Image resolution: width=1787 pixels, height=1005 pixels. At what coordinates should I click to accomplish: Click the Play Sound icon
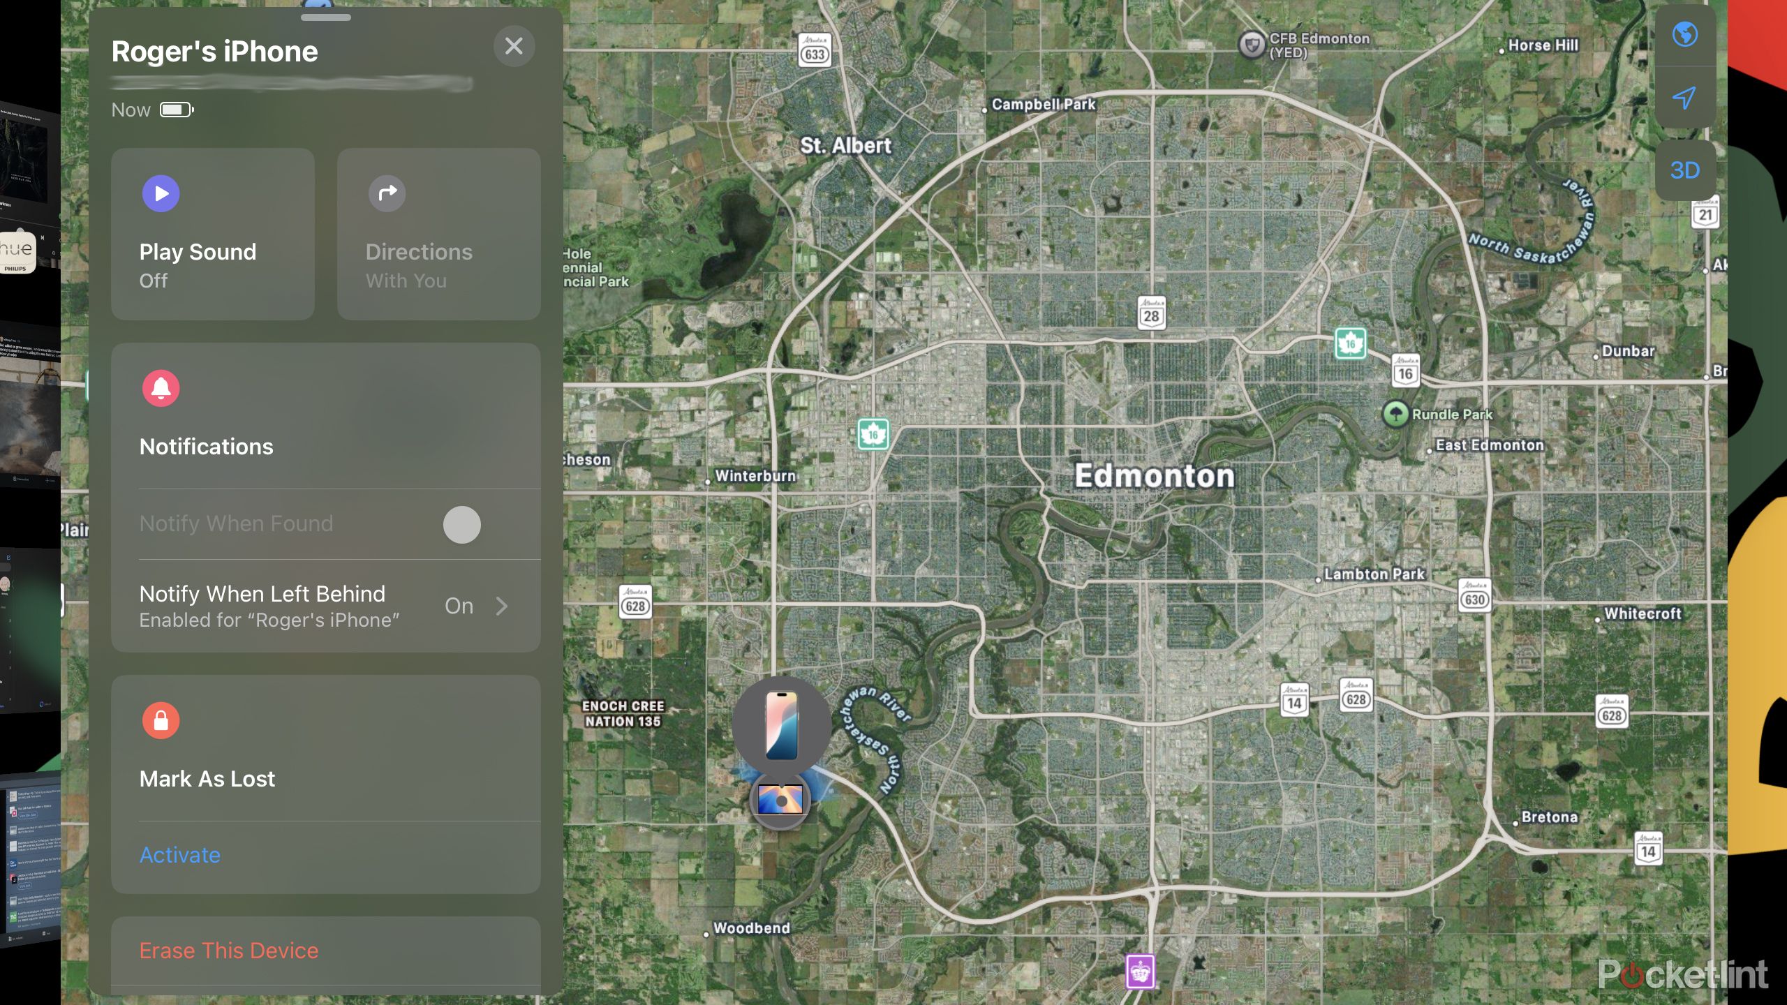click(x=160, y=193)
